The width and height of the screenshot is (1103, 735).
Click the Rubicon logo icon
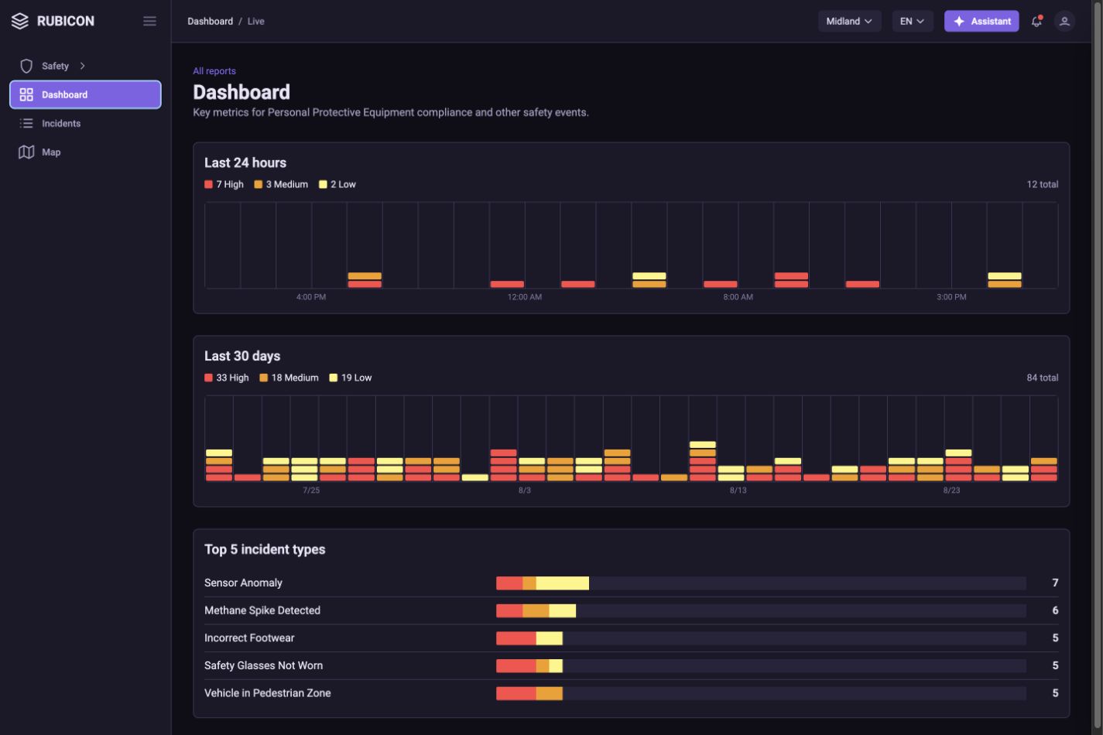pyautogui.click(x=20, y=21)
